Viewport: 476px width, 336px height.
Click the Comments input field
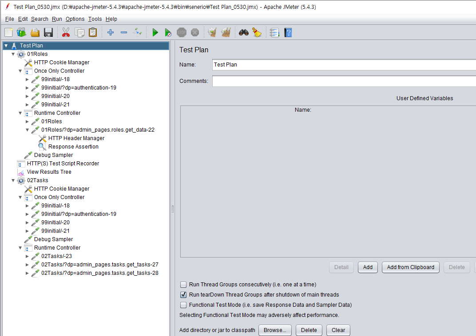coord(344,81)
